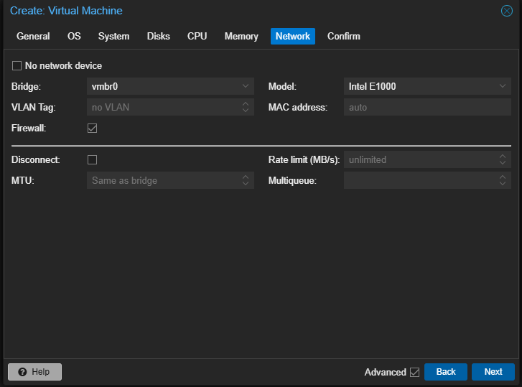522x387 pixels.
Task: Click the Help question mark icon
Action: point(22,372)
